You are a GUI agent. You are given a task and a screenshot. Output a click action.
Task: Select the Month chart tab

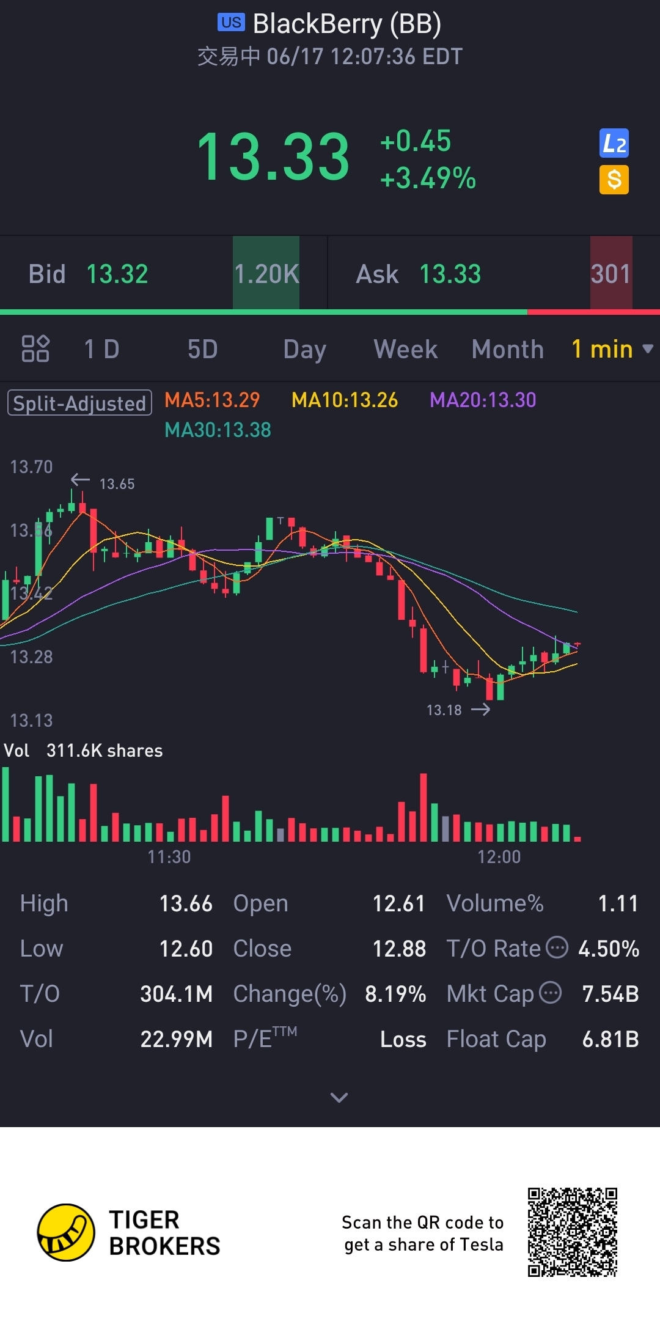point(507,349)
